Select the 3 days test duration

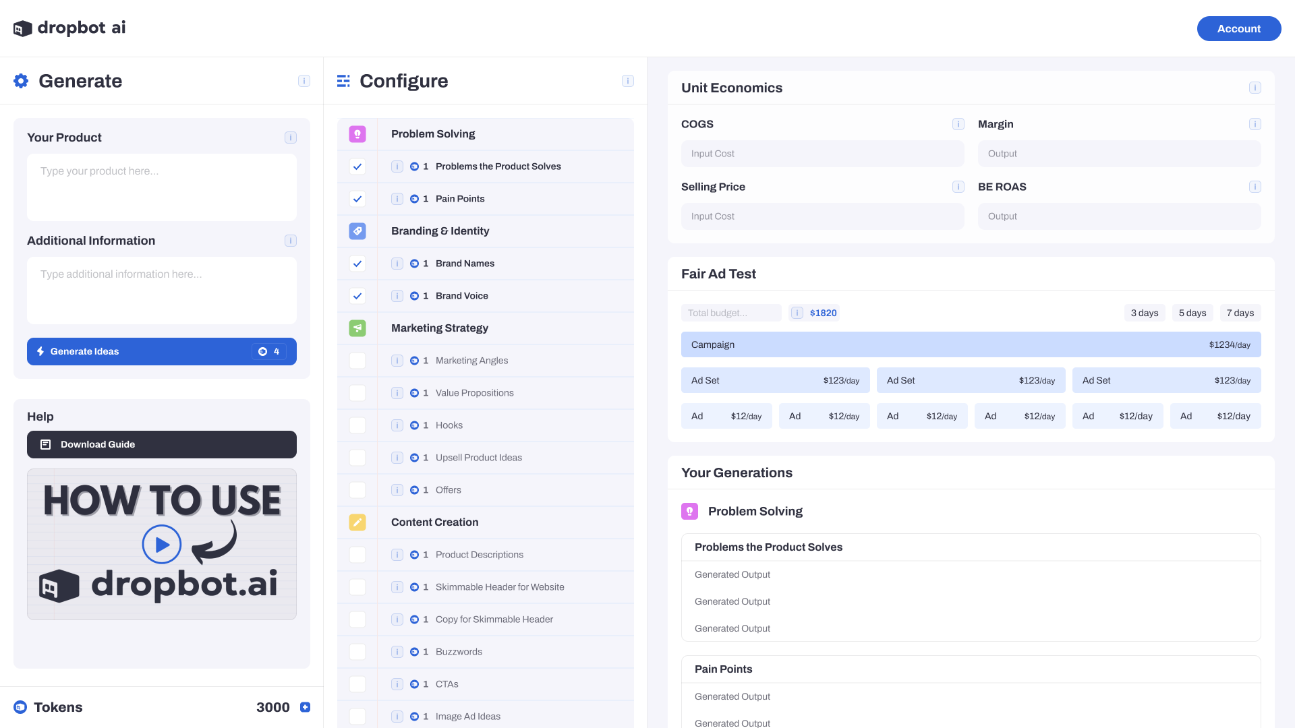pyautogui.click(x=1144, y=313)
